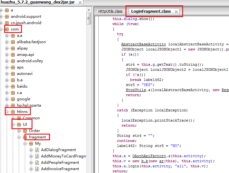
Task: Collapse the htinns package node
Action: [7, 112]
